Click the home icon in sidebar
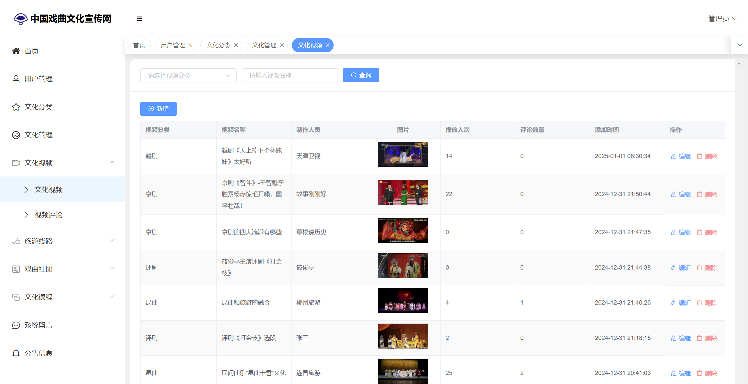The image size is (748, 384). click(x=16, y=51)
